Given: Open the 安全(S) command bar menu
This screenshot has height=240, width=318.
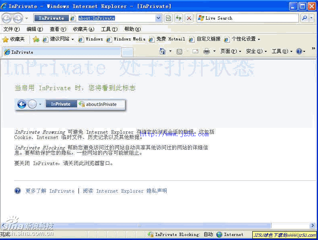Looking at the screenshot, I should point(256,51).
